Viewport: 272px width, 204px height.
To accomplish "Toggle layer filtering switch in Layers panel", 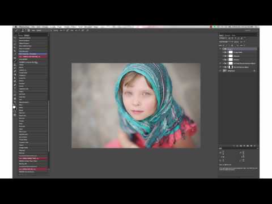I will point(244,39).
